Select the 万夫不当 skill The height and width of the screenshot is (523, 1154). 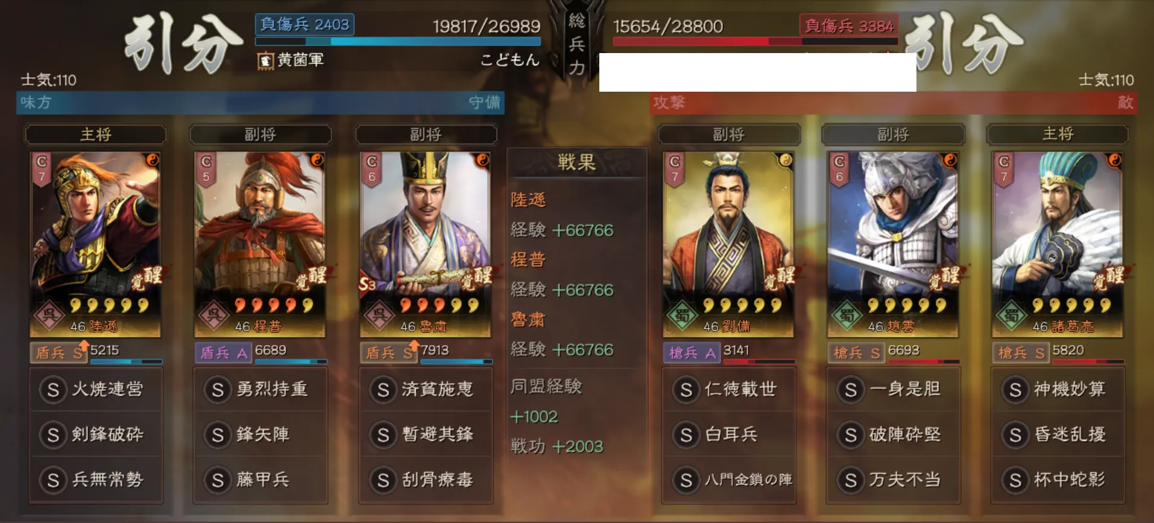893,480
